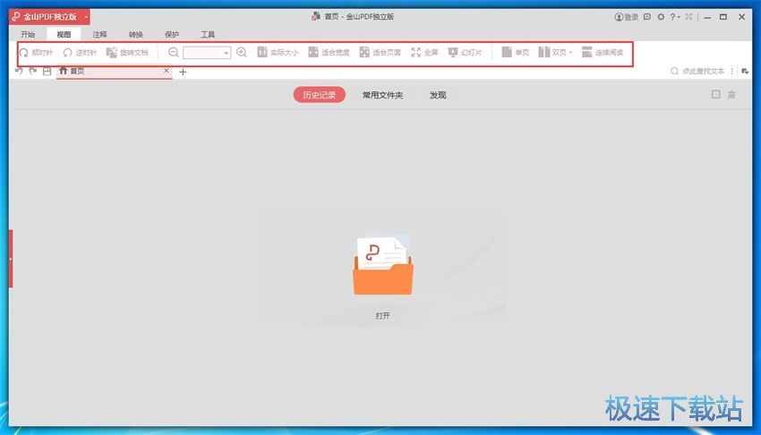Image resolution: width=761 pixels, height=435 pixels.
Task: Select the 历史记录 history button
Action: pyautogui.click(x=320, y=95)
